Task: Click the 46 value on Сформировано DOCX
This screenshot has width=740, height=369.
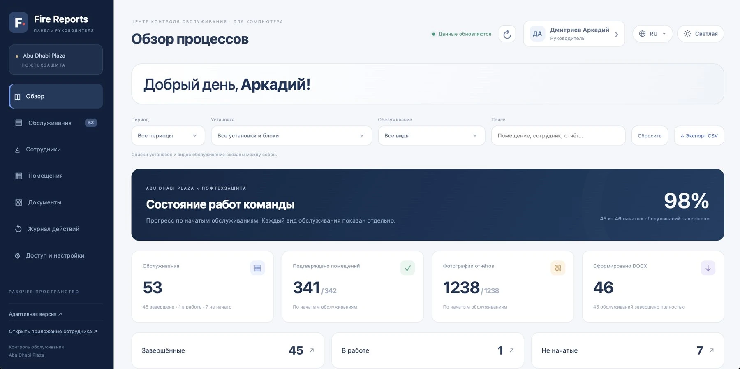Action: 603,287
